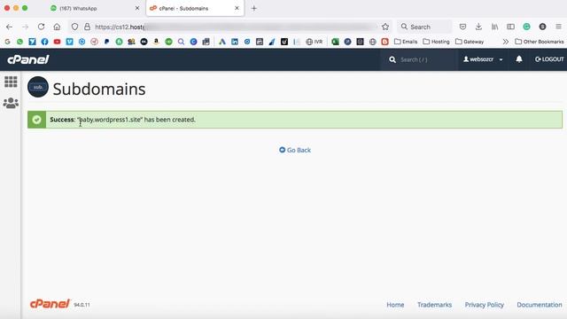This screenshot has height=319, width=567.
Task: Open the Privacy Policy footer link
Action: [x=485, y=305]
